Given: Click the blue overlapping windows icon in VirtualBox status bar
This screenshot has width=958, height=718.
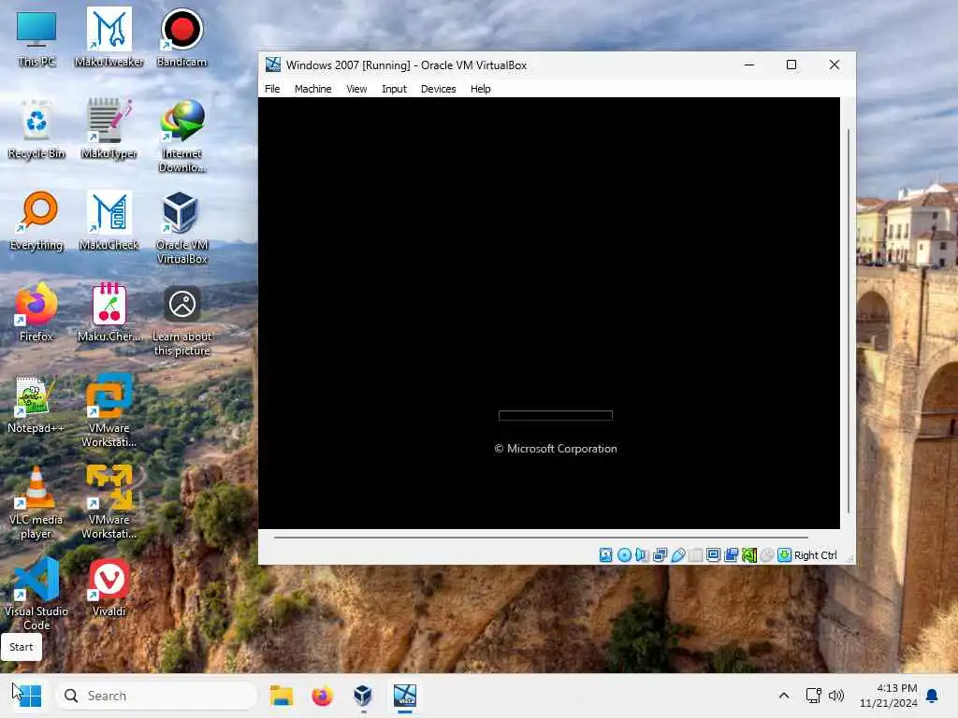Looking at the screenshot, I should [731, 555].
